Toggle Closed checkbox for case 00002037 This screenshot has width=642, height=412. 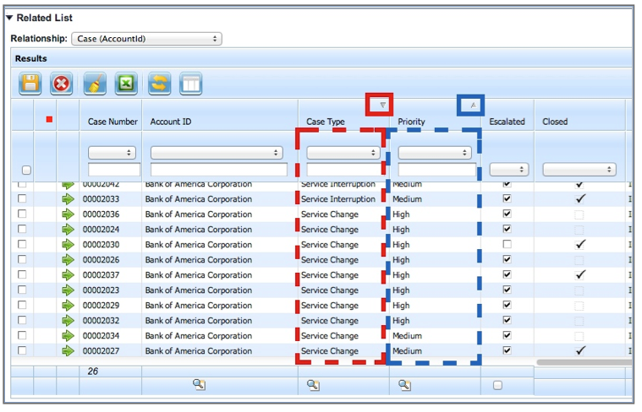point(579,274)
